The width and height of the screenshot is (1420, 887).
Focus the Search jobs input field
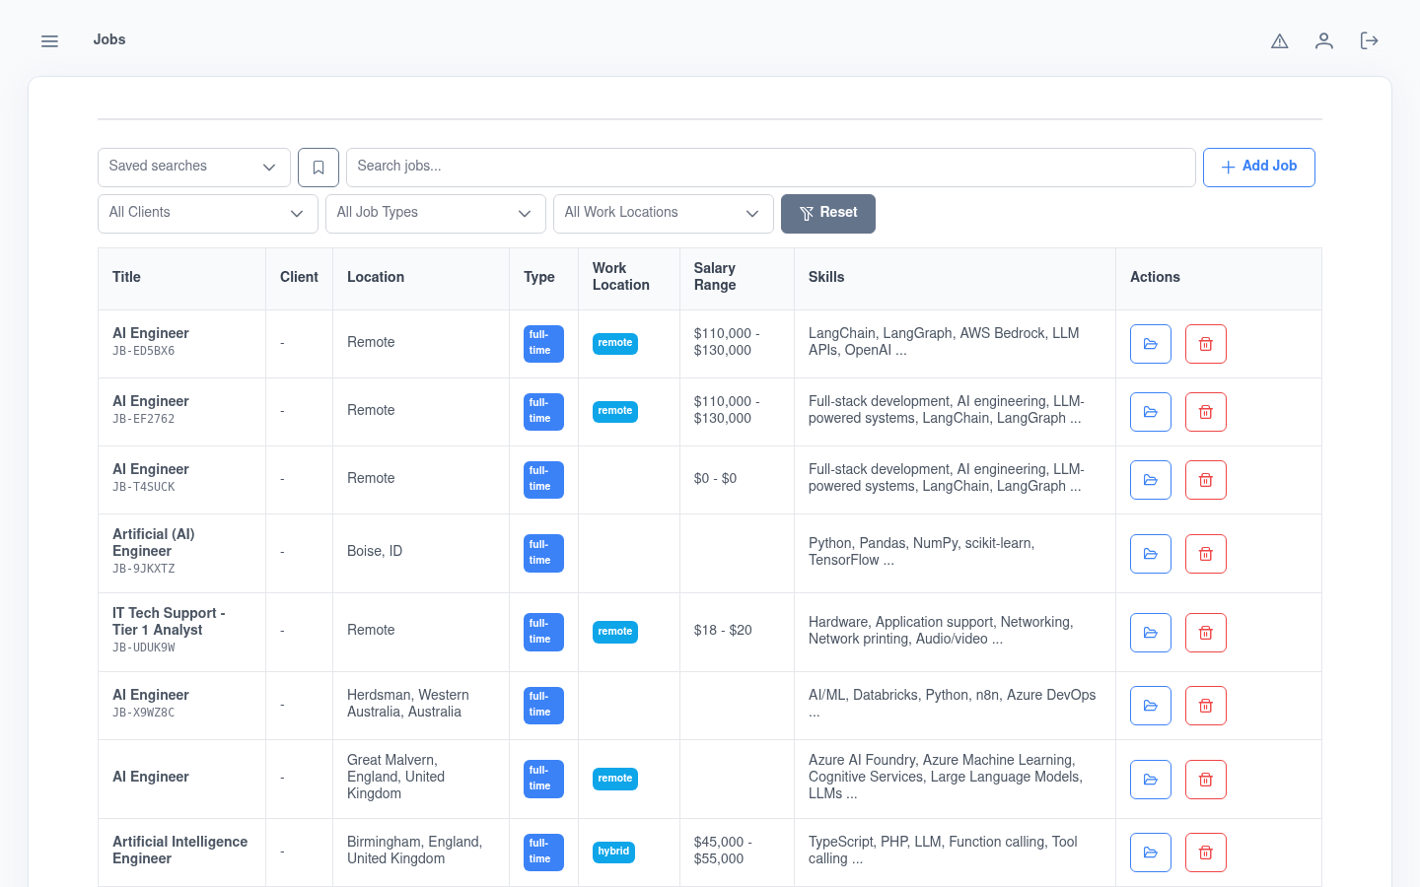coord(771,168)
